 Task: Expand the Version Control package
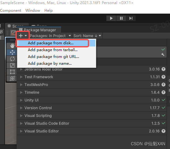click(x=21, y=108)
